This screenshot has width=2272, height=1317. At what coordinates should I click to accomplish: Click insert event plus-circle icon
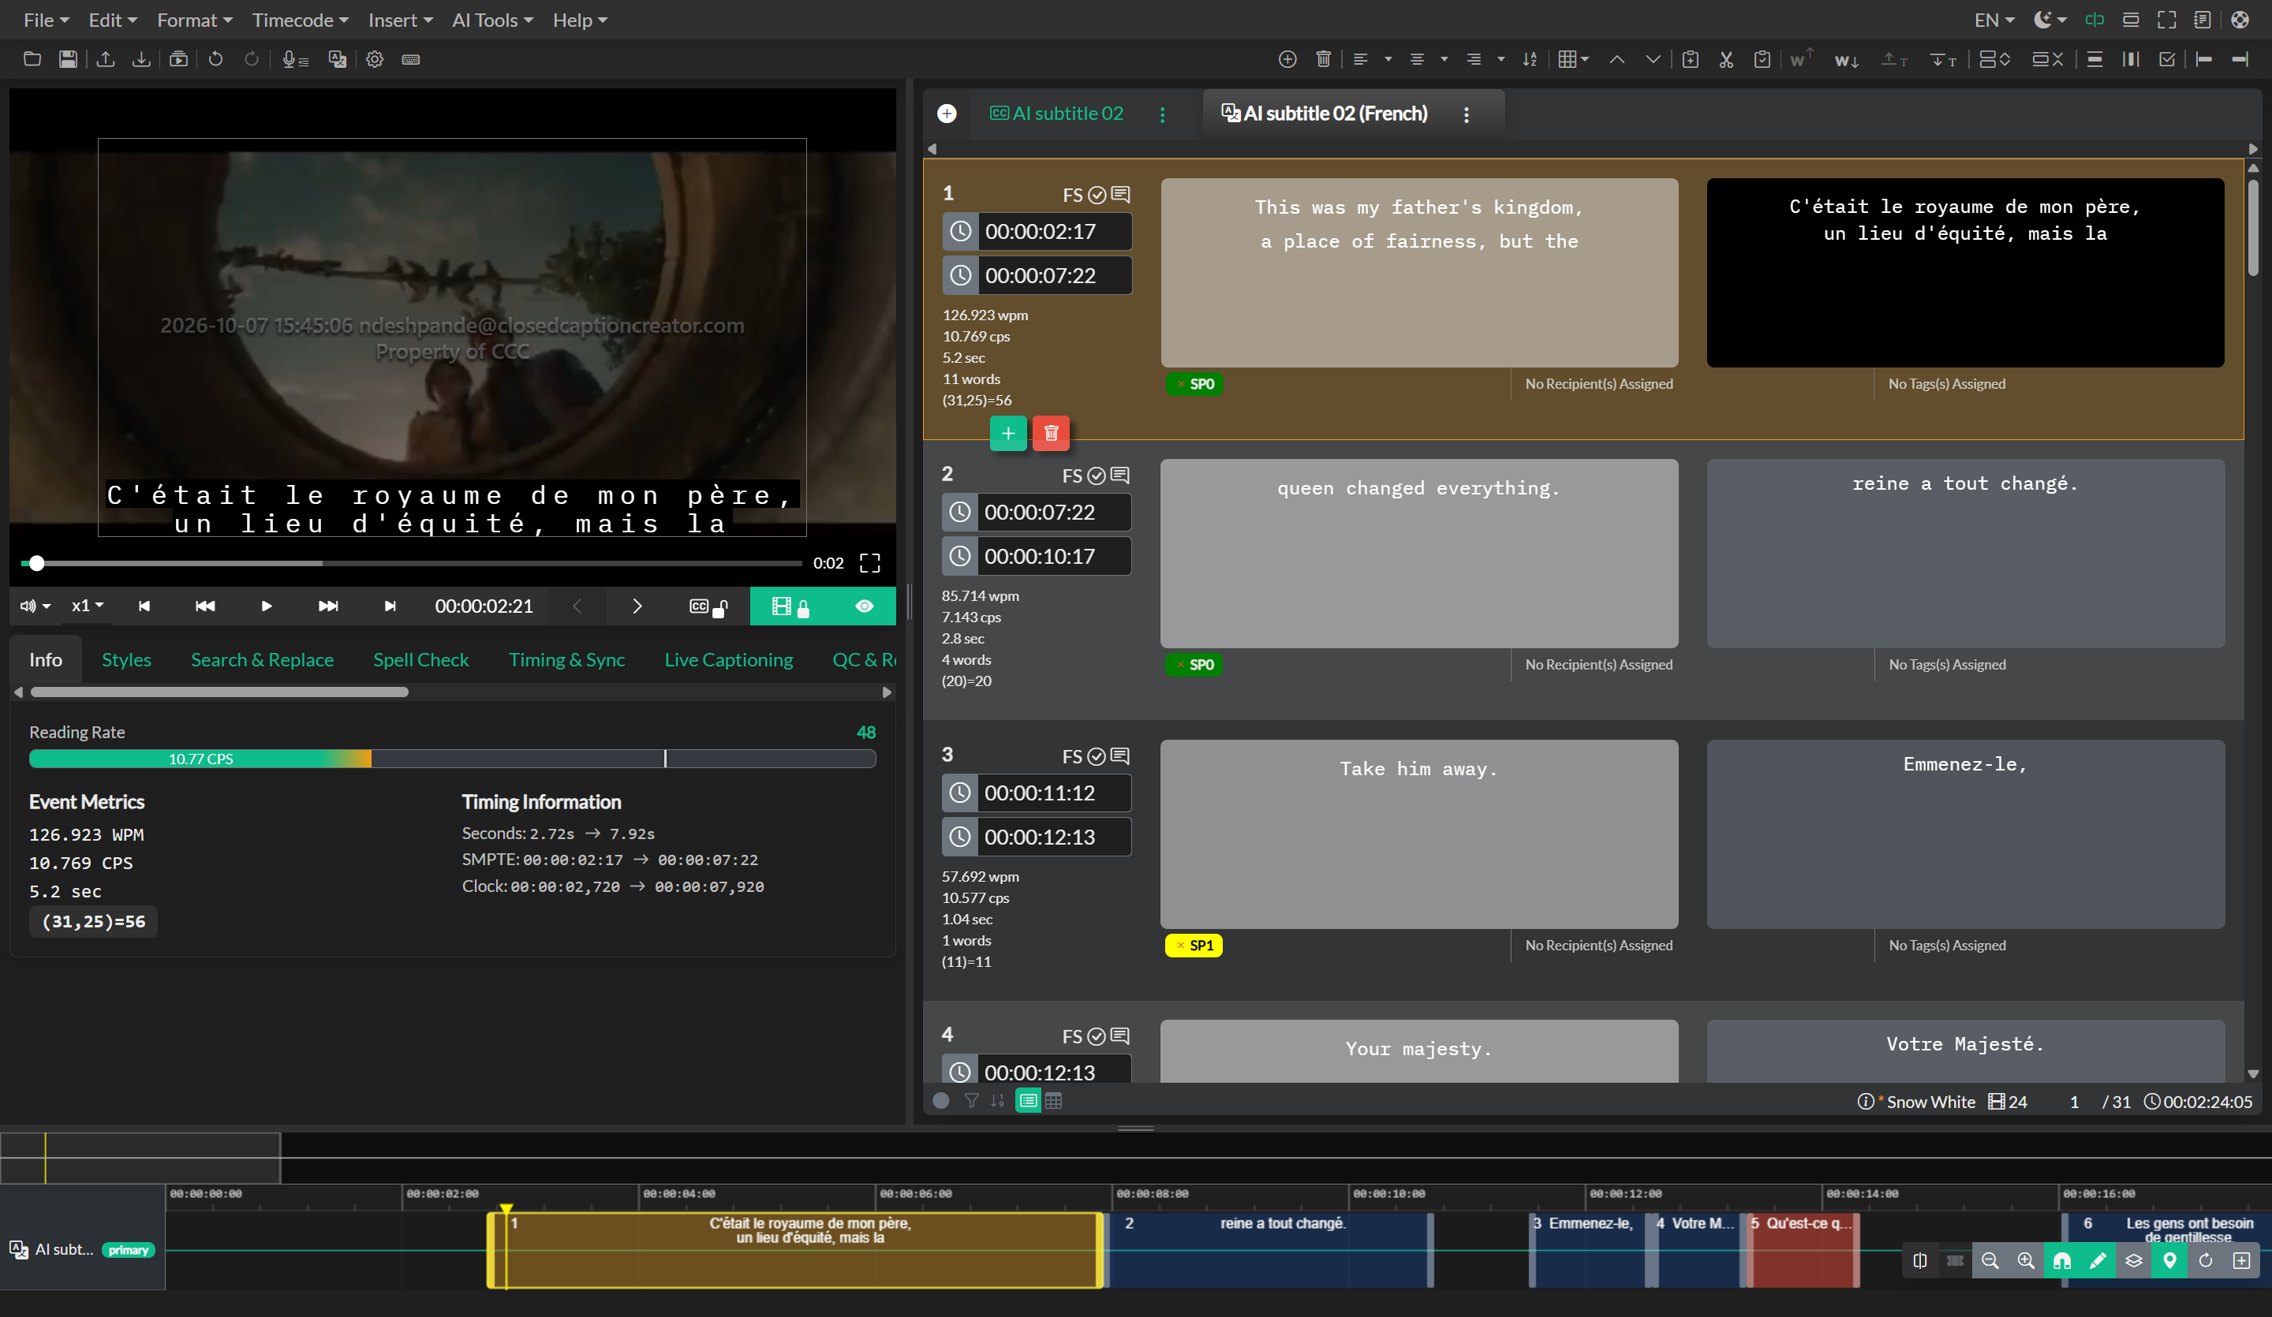(1287, 59)
